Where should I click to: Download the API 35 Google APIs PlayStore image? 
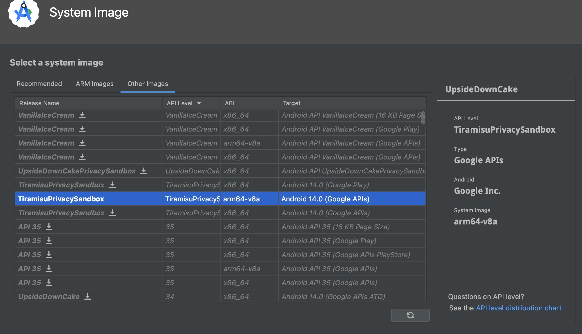point(49,255)
